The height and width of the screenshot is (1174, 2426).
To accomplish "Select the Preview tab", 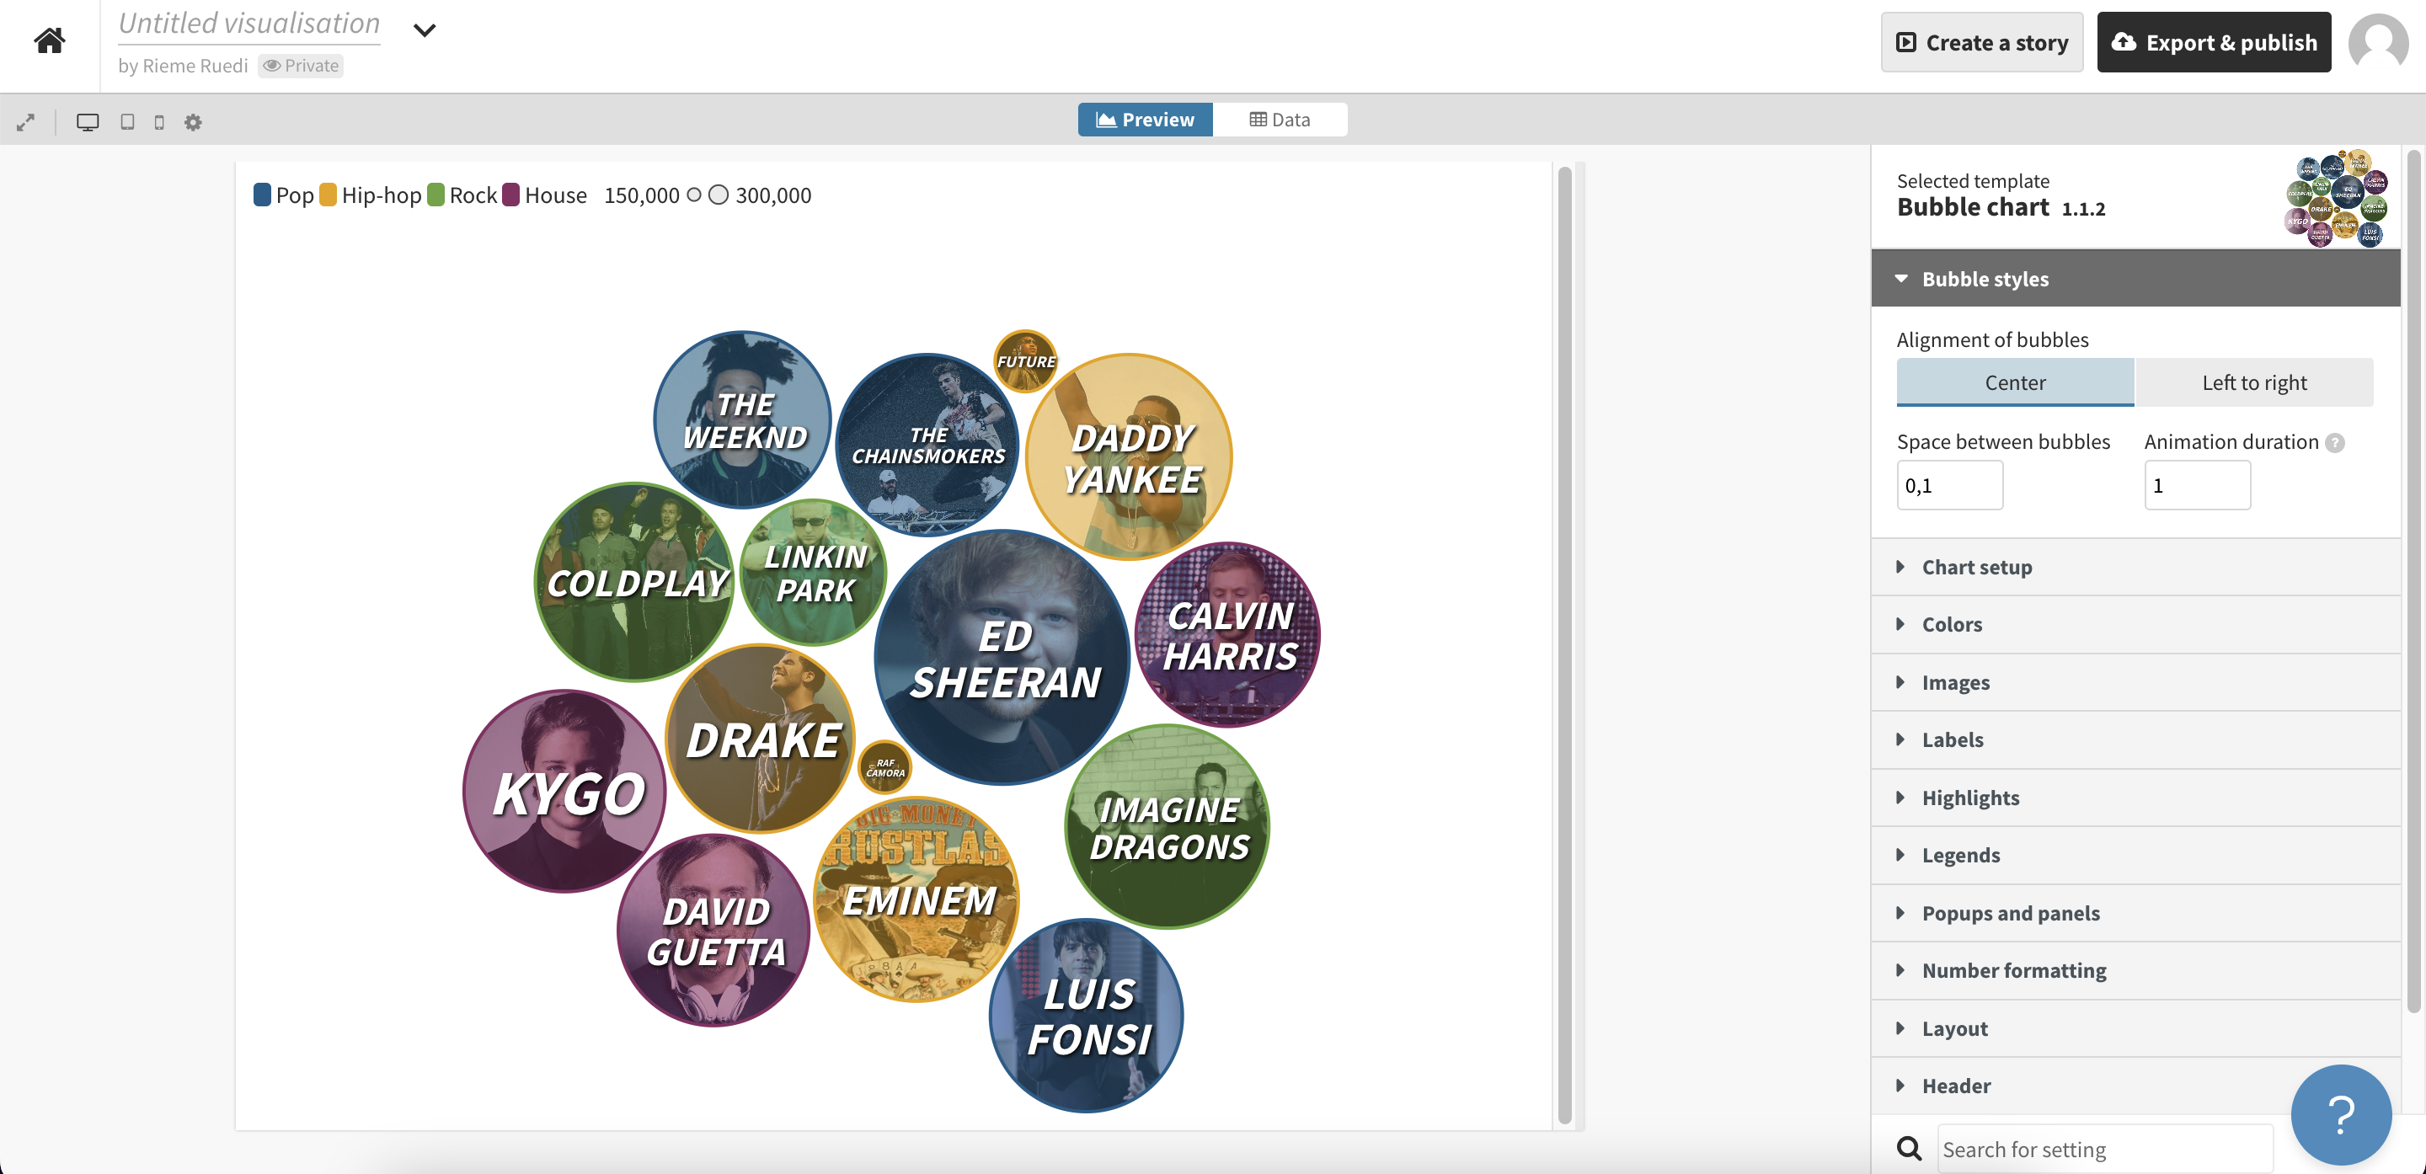I will click(x=1144, y=120).
